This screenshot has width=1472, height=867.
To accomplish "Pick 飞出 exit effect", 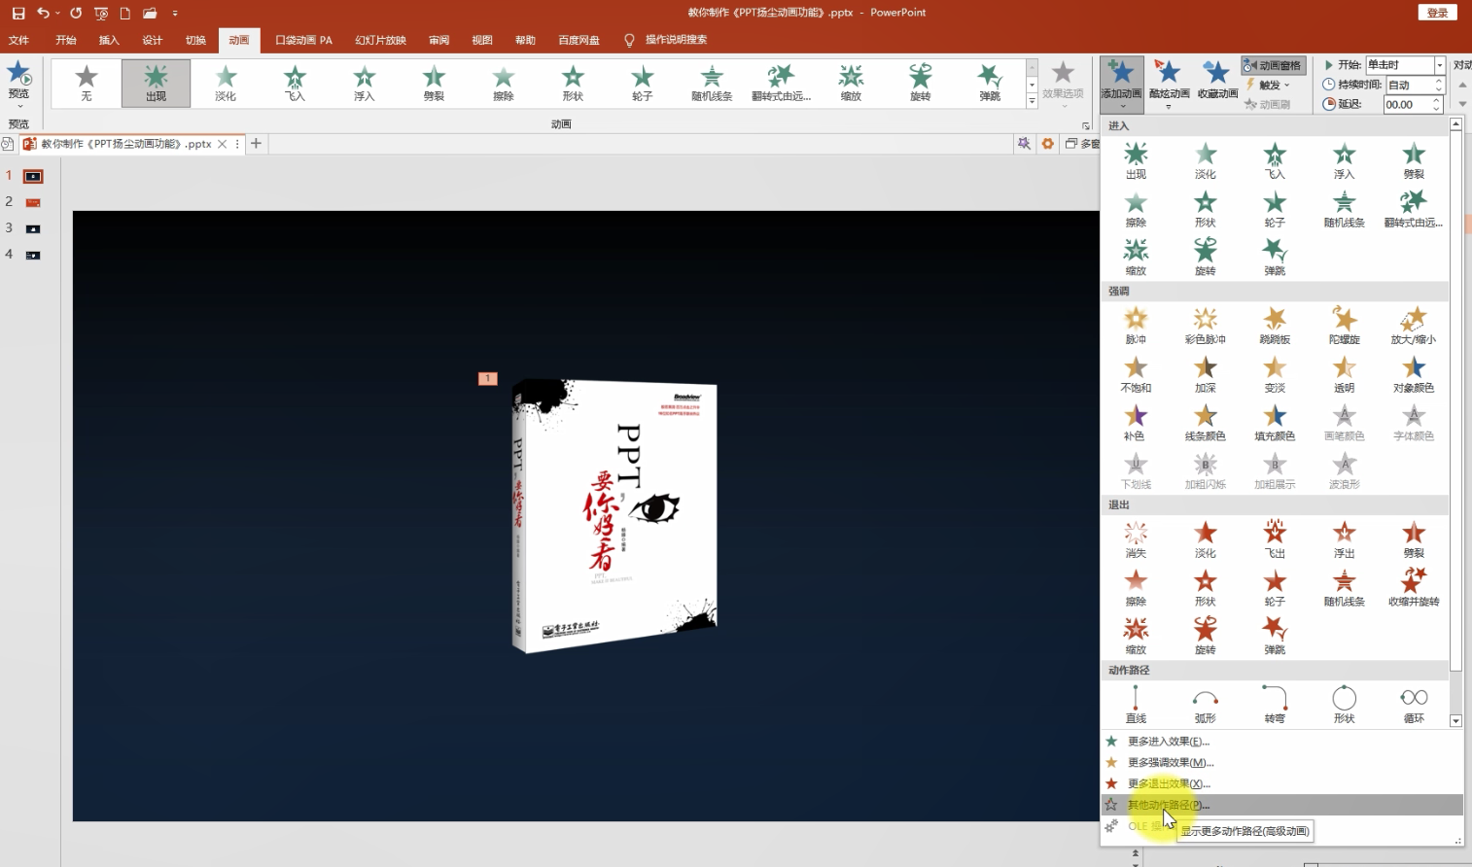I will tap(1275, 540).
